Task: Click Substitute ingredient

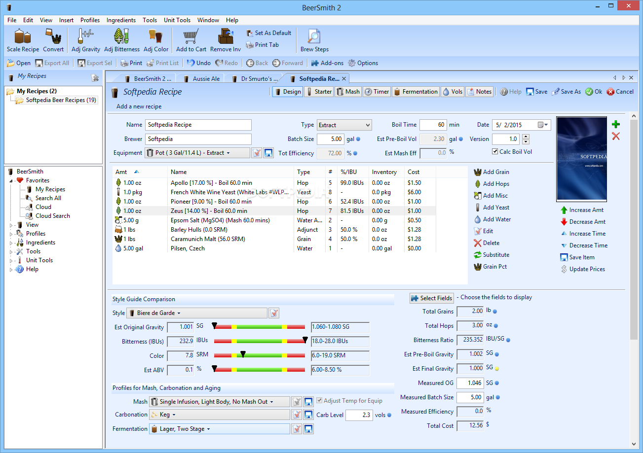Action: click(492, 255)
